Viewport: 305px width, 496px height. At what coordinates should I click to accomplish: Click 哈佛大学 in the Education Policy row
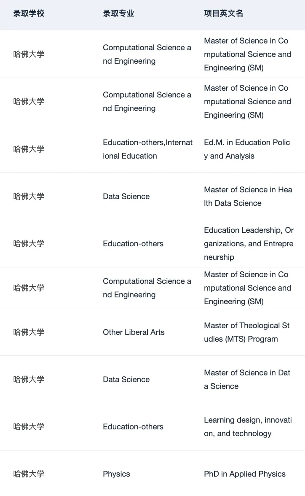(x=29, y=149)
